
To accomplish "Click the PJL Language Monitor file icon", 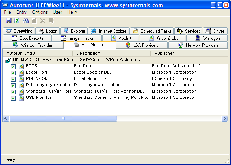I will tap(22, 85).
